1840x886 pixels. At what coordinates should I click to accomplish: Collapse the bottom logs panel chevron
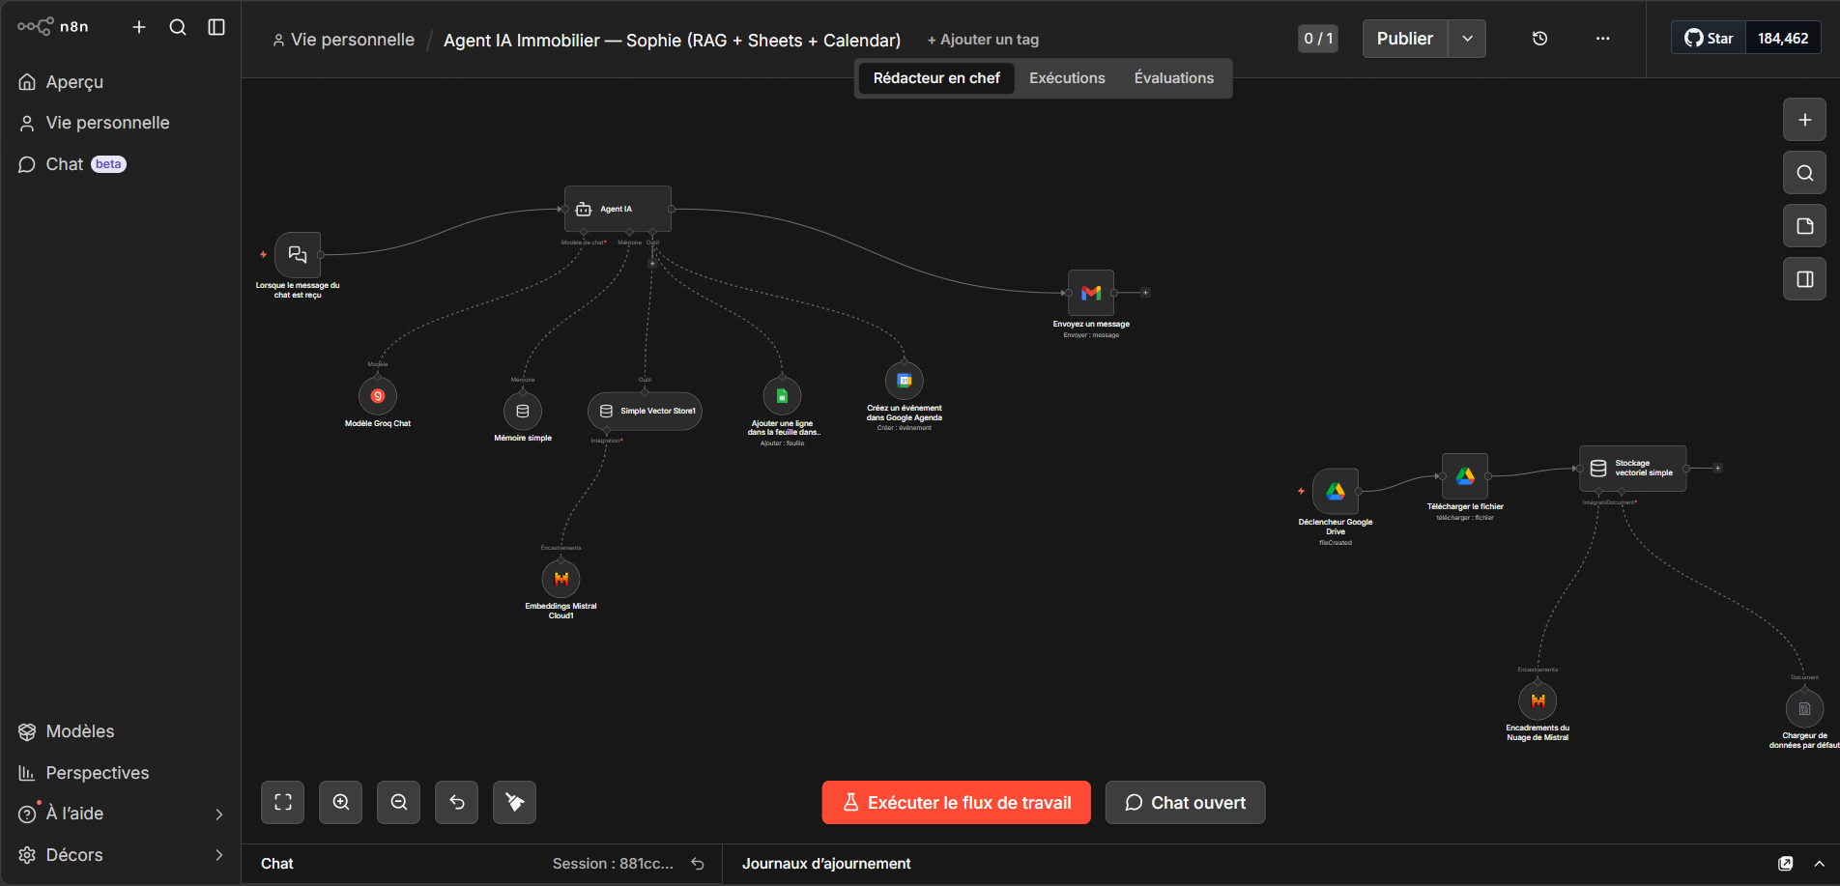pyautogui.click(x=1819, y=864)
